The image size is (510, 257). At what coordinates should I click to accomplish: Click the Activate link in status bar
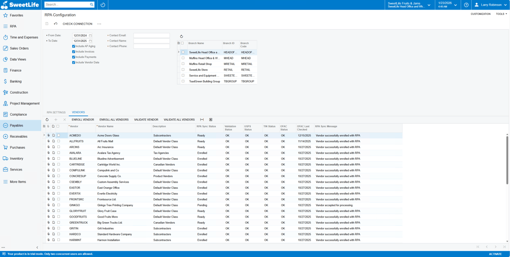coord(495,254)
